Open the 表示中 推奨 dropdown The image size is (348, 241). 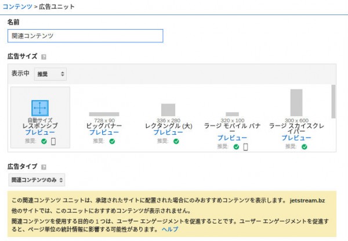pos(50,74)
